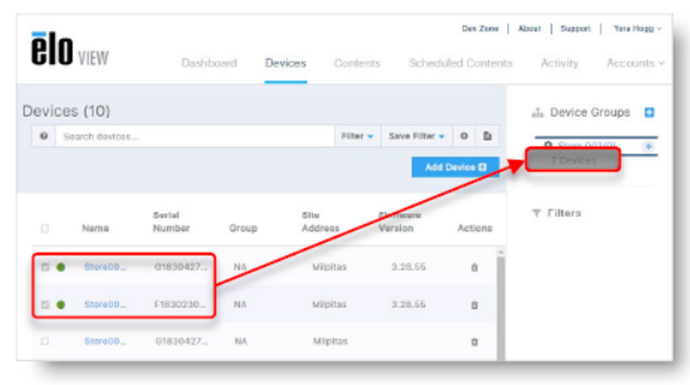Click the gear settings icon in toolbar
This screenshot has width=690, height=385.
(x=464, y=136)
